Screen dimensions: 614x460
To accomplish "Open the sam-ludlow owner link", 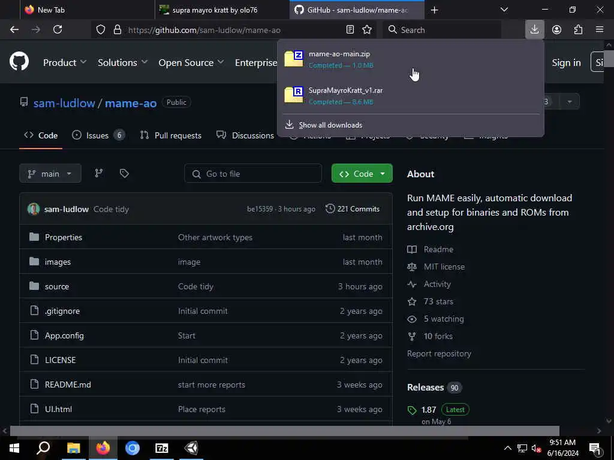I will 64,103.
